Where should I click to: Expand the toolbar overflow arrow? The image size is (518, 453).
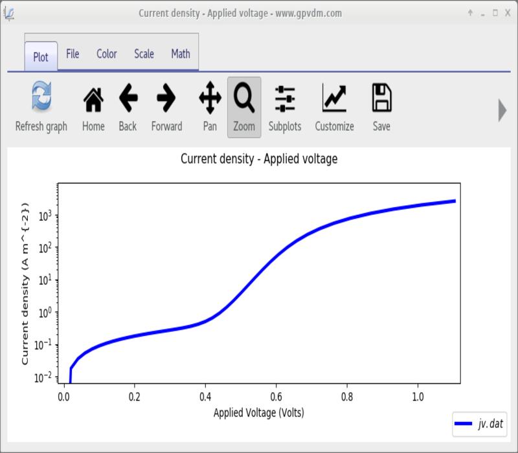pyautogui.click(x=502, y=110)
